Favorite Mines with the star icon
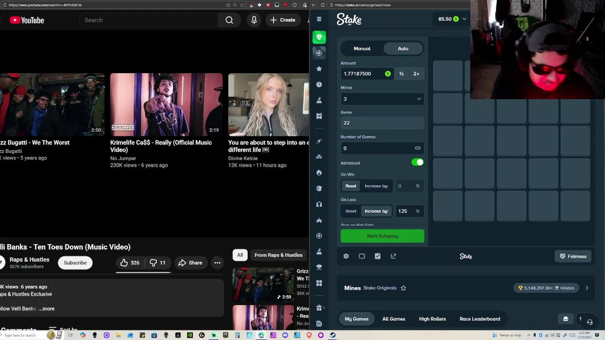 point(403,288)
